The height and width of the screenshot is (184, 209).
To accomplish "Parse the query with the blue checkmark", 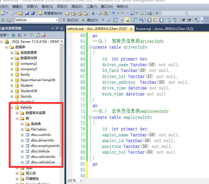I will 109,20.
